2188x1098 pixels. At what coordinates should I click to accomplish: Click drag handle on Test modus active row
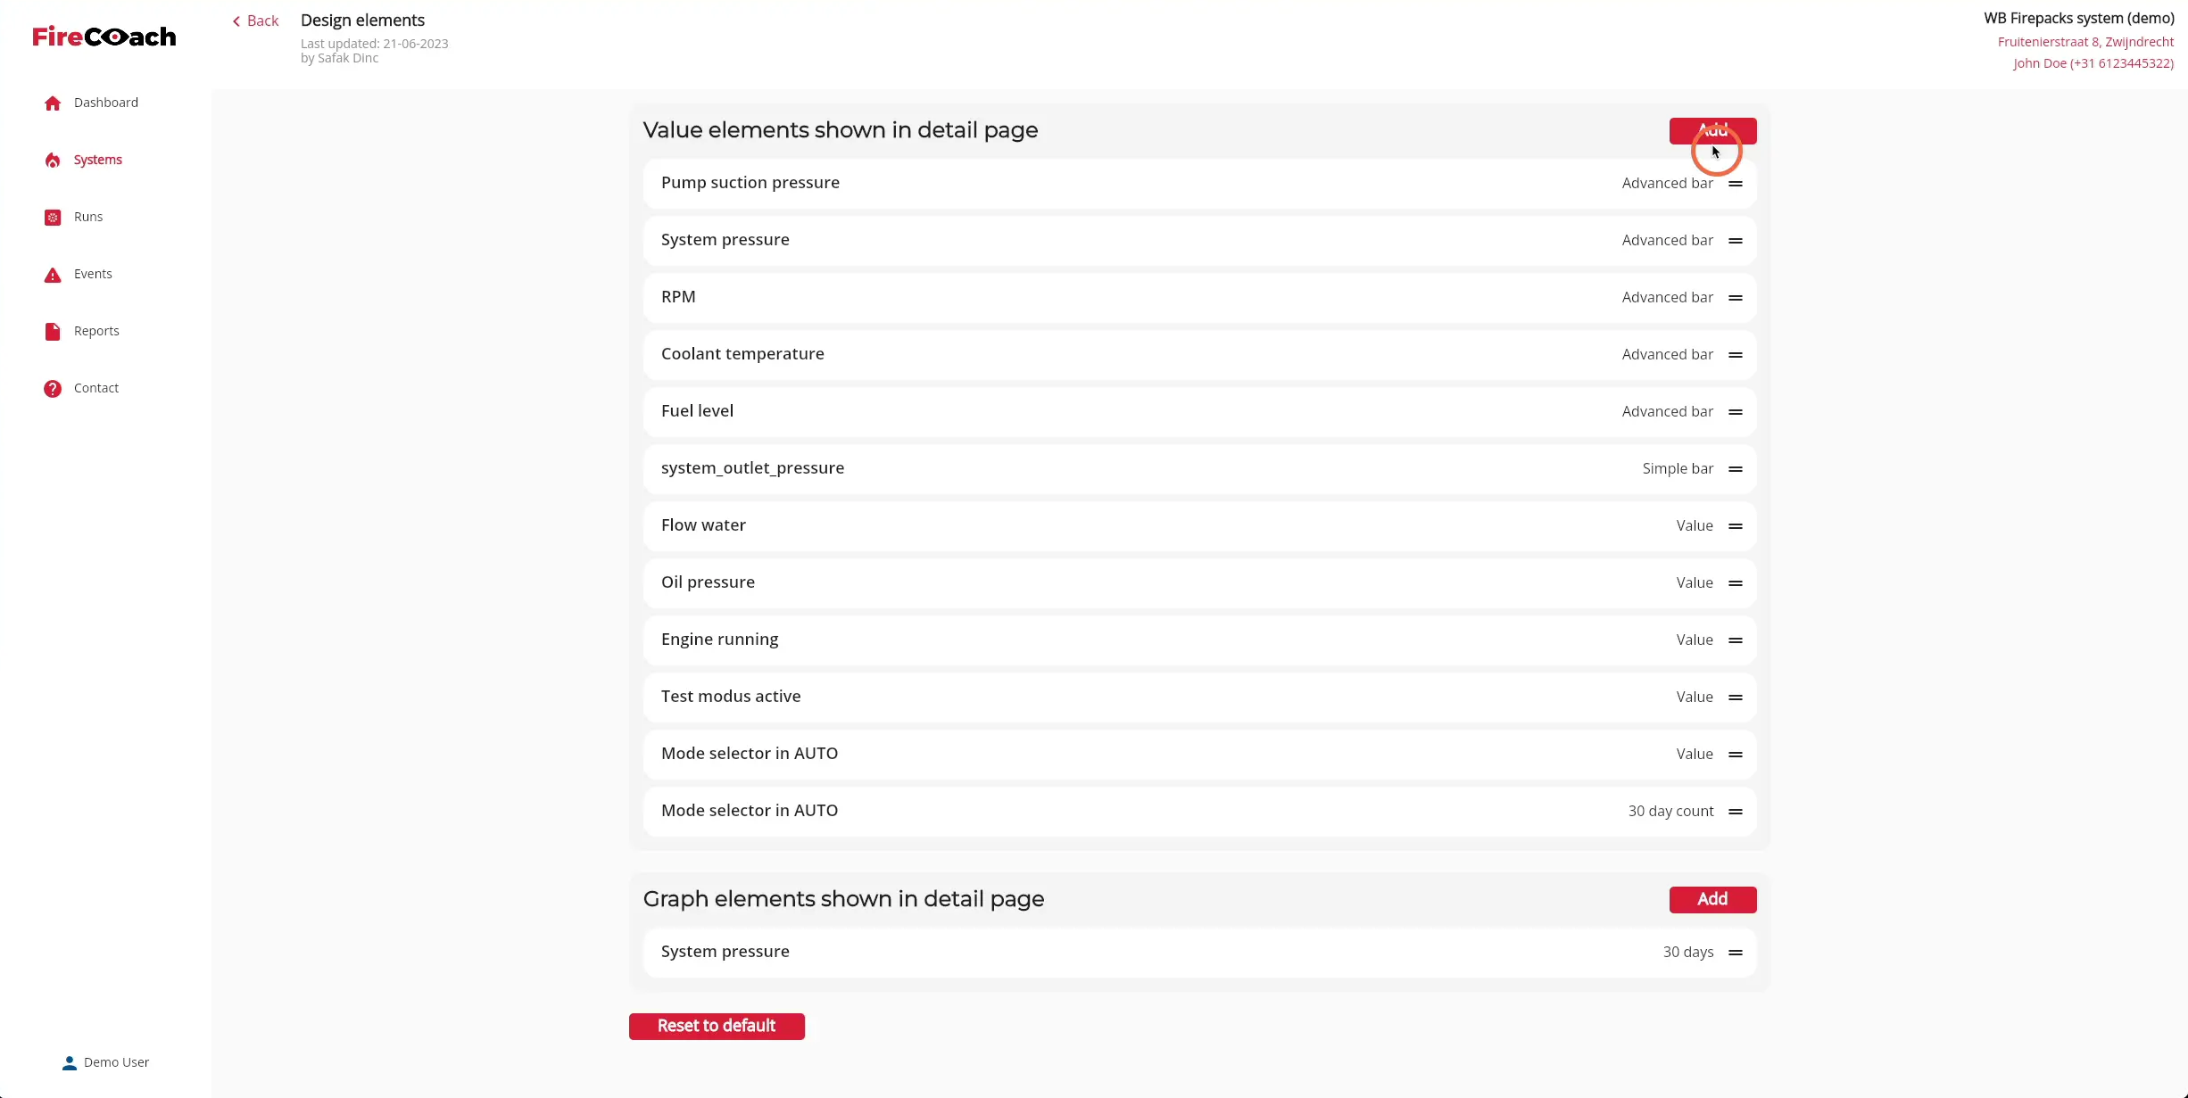click(1736, 698)
